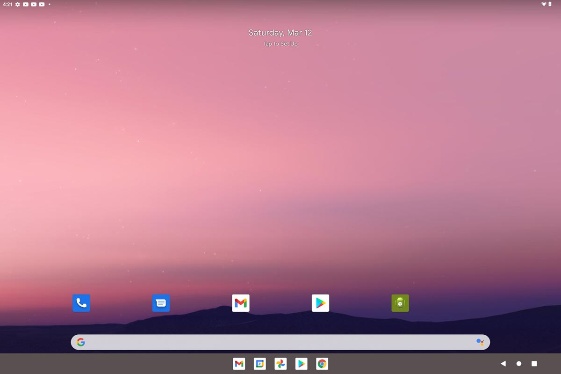Open Gmail from the home screen row
Viewport: 561px width, 374px height.
pyautogui.click(x=241, y=303)
